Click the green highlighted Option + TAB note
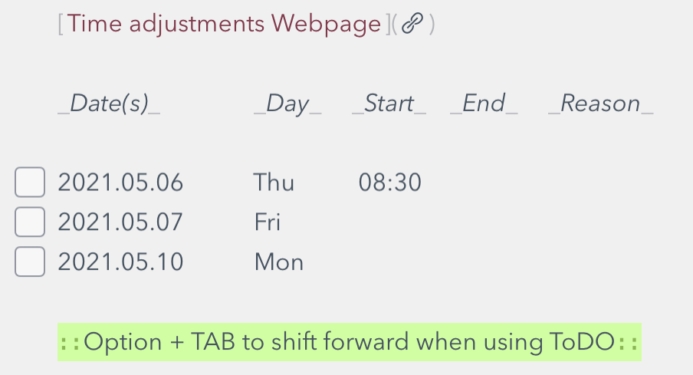The height and width of the screenshot is (375, 693). pos(349,342)
